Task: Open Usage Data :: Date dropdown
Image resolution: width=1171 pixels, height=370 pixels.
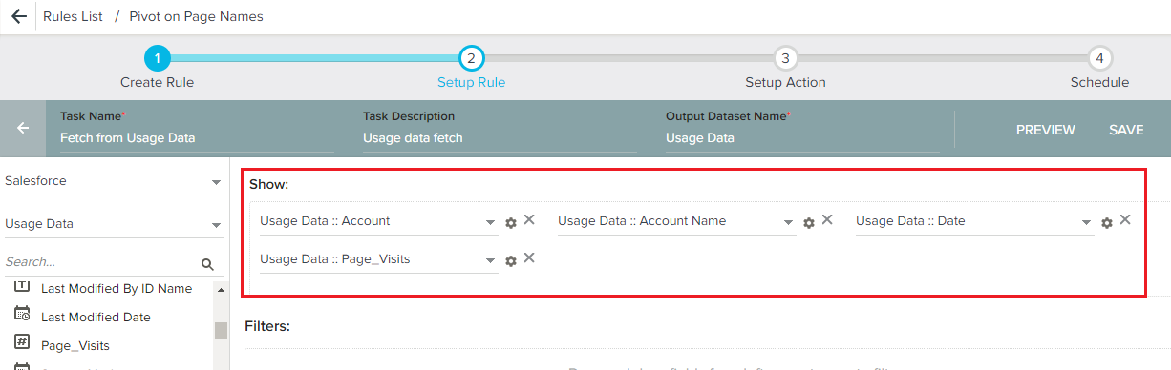Action: point(974,221)
